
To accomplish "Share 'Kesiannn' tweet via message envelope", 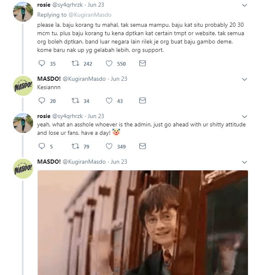I will pos(142,101).
